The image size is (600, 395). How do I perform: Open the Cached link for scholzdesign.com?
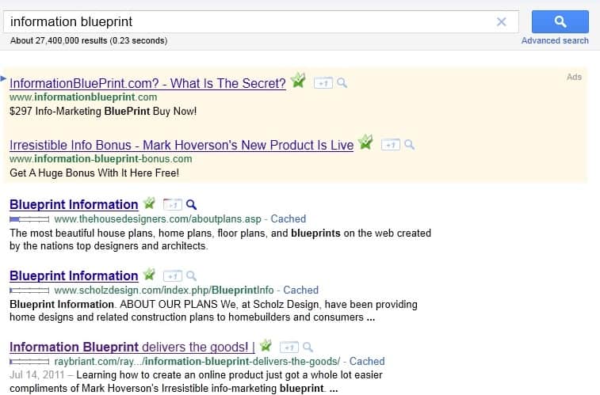pyautogui.click(x=300, y=290)
